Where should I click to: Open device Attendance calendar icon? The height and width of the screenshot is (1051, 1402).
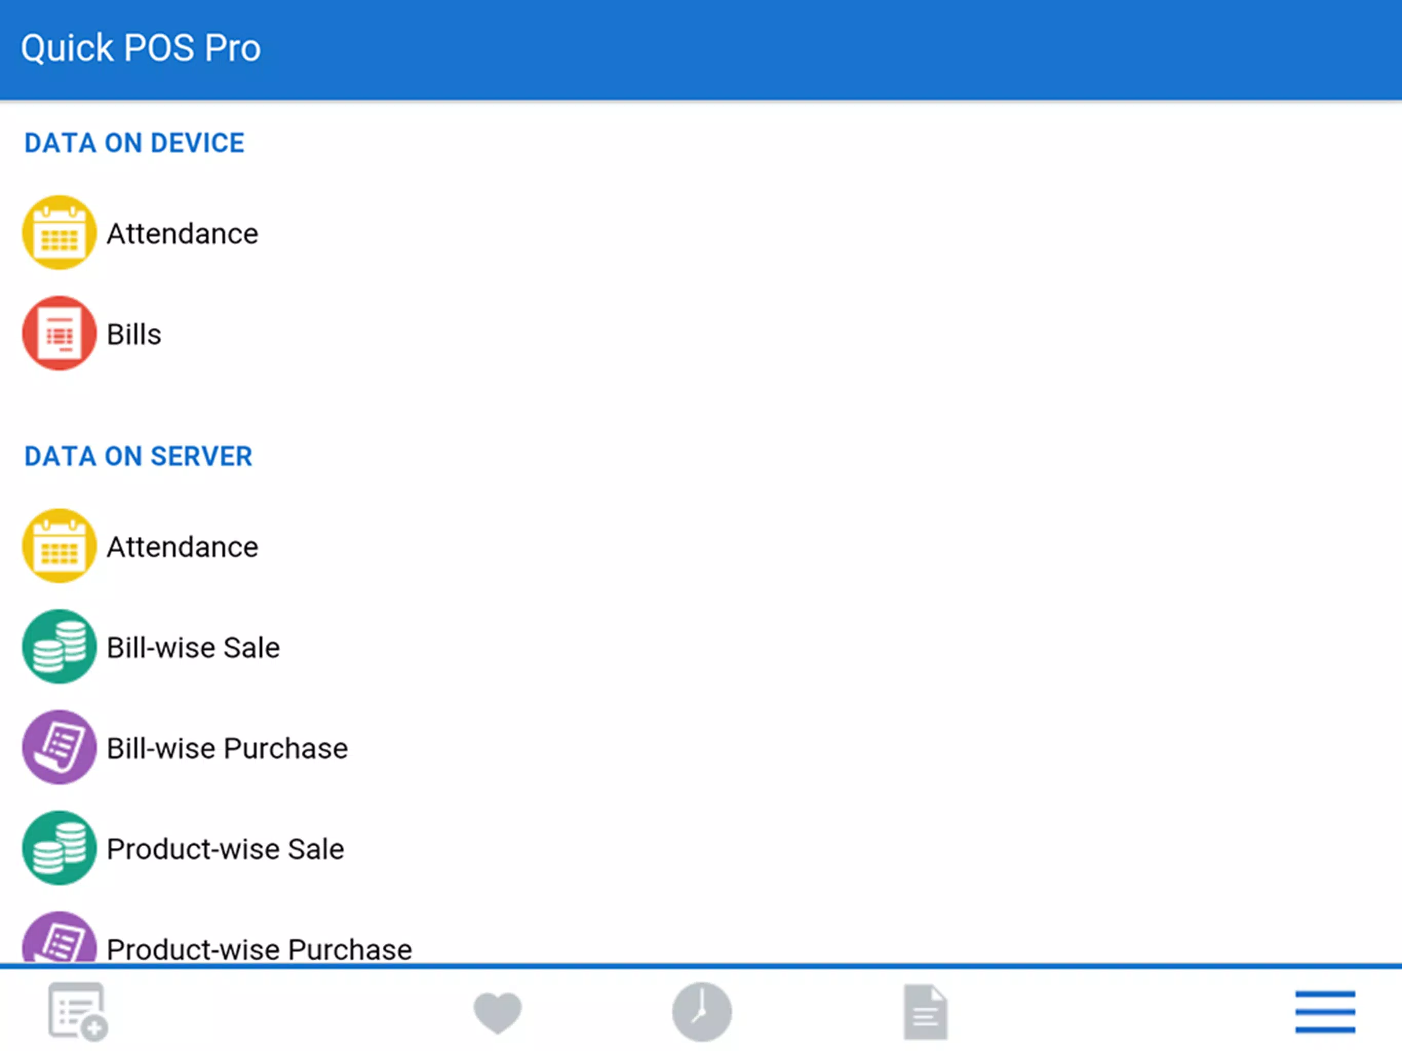(59, 232)
